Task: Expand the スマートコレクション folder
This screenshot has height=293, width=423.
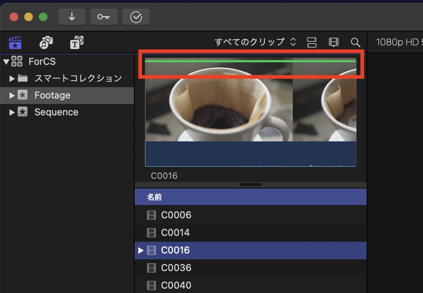Action: pyautogui.click(x=11, y=78)
